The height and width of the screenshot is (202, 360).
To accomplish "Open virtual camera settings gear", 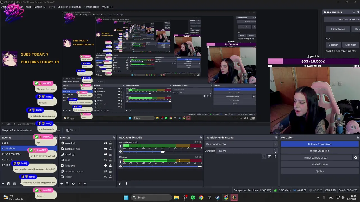I will tap(355, 158).
